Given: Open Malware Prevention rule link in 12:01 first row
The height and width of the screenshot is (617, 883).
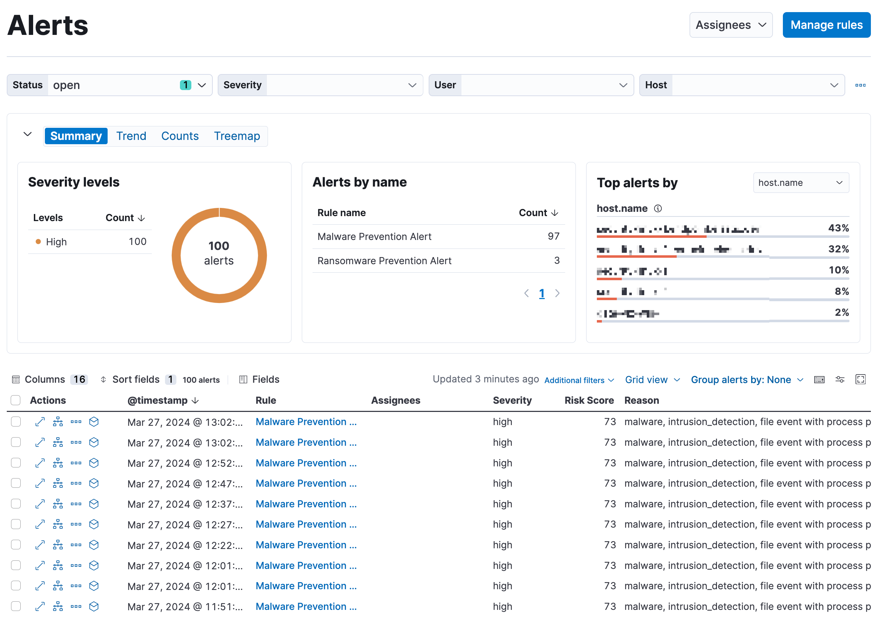Looking at the screenshot, I should pyautogui.click(x=306, y=566).
